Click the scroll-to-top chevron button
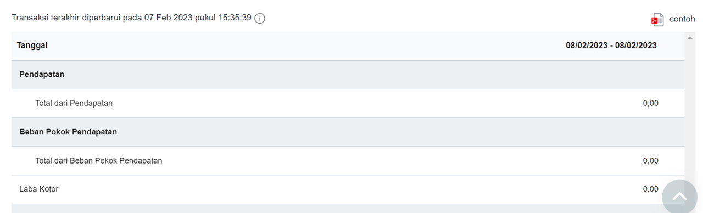Screen dimensions: 703x213 (680, 196)
